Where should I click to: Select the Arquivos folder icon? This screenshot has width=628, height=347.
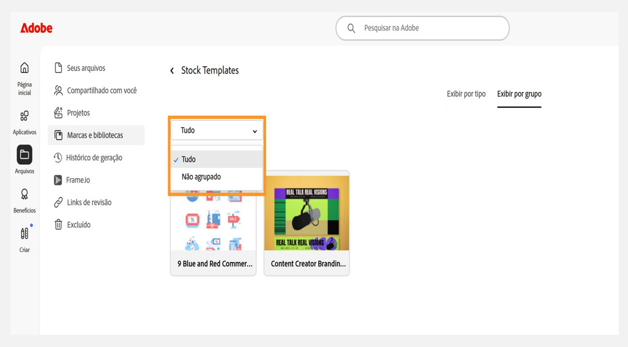(x=25, y=154)
